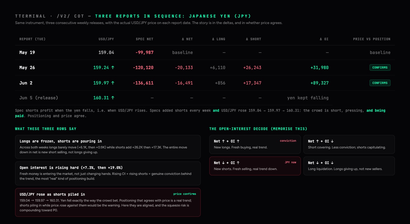Viewport: 410px width, 224px height.
Task: Open the 'USD/JPY rose as shorts piled in' card
Action: point(108,202)
